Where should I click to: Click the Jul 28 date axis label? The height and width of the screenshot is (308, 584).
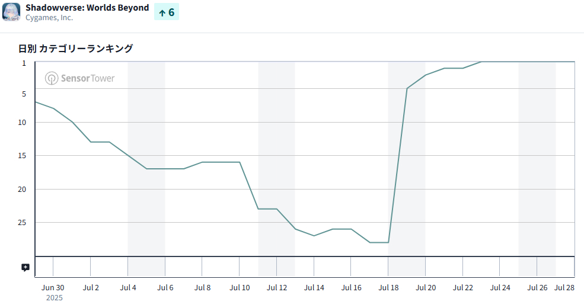(564, 288)
